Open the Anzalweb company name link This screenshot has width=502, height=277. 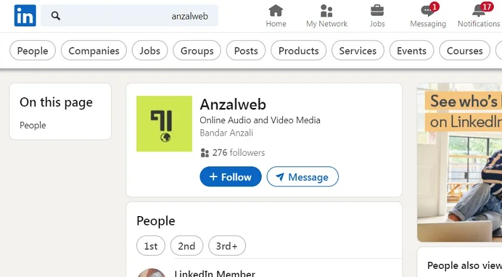[233, 104]
